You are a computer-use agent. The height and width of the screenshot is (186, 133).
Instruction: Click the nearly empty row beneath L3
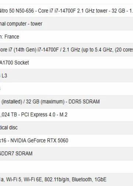[66, 89]
